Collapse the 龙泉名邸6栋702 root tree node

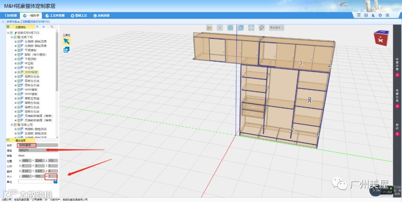click(8, 33)
